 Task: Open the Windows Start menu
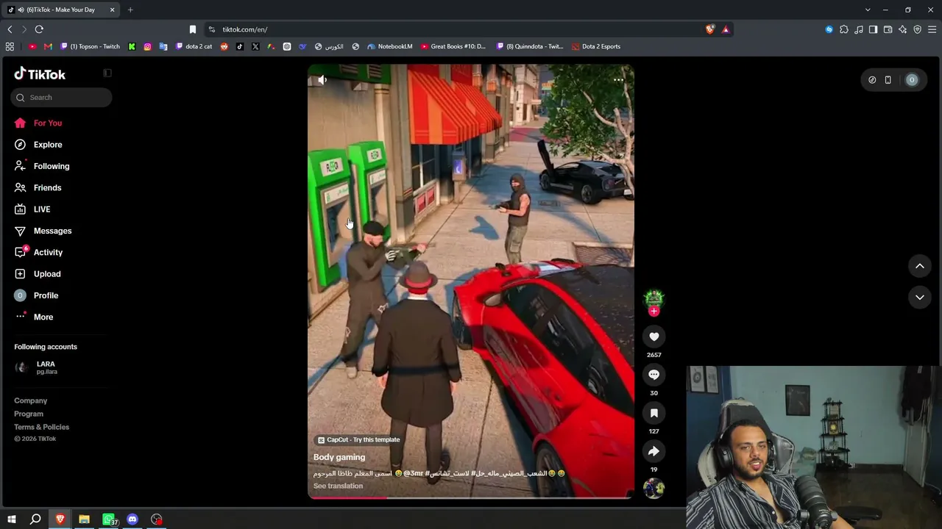tap(12, 519)
